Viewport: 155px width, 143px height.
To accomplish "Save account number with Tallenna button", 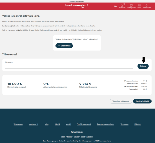I will [143, 66].
